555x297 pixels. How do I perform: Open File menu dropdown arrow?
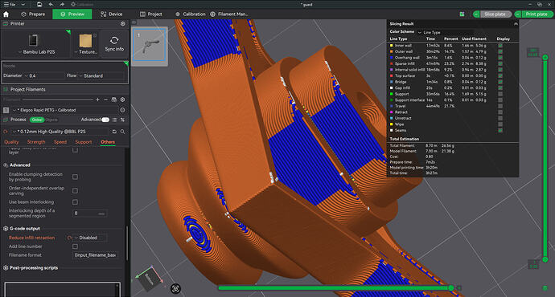[23, 4]
